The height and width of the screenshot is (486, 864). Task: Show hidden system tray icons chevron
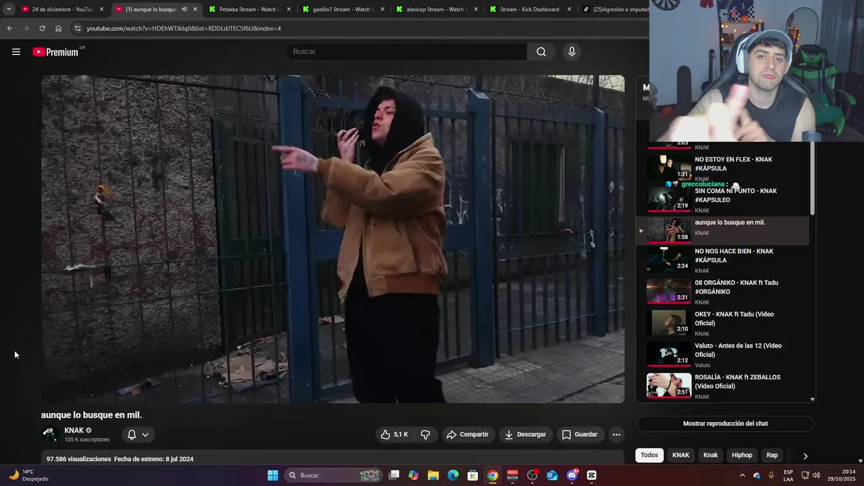pyautogui.click(x=742, y=475)
